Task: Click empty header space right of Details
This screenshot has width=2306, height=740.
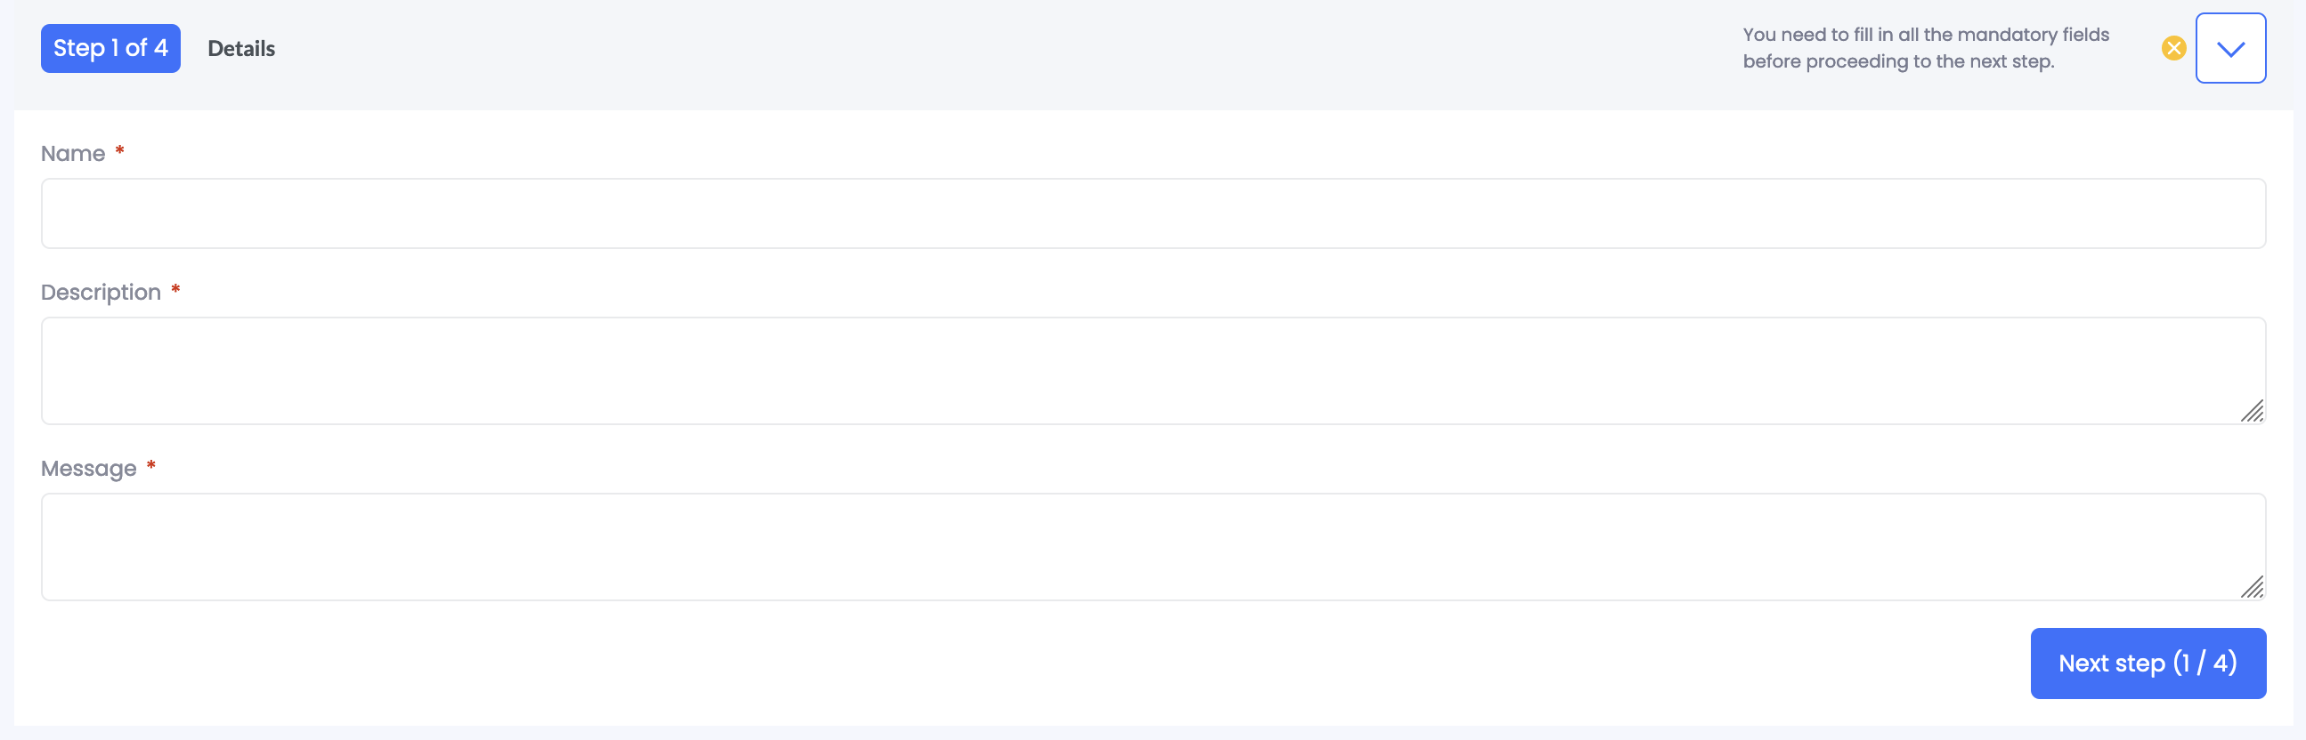Action: 985,49
